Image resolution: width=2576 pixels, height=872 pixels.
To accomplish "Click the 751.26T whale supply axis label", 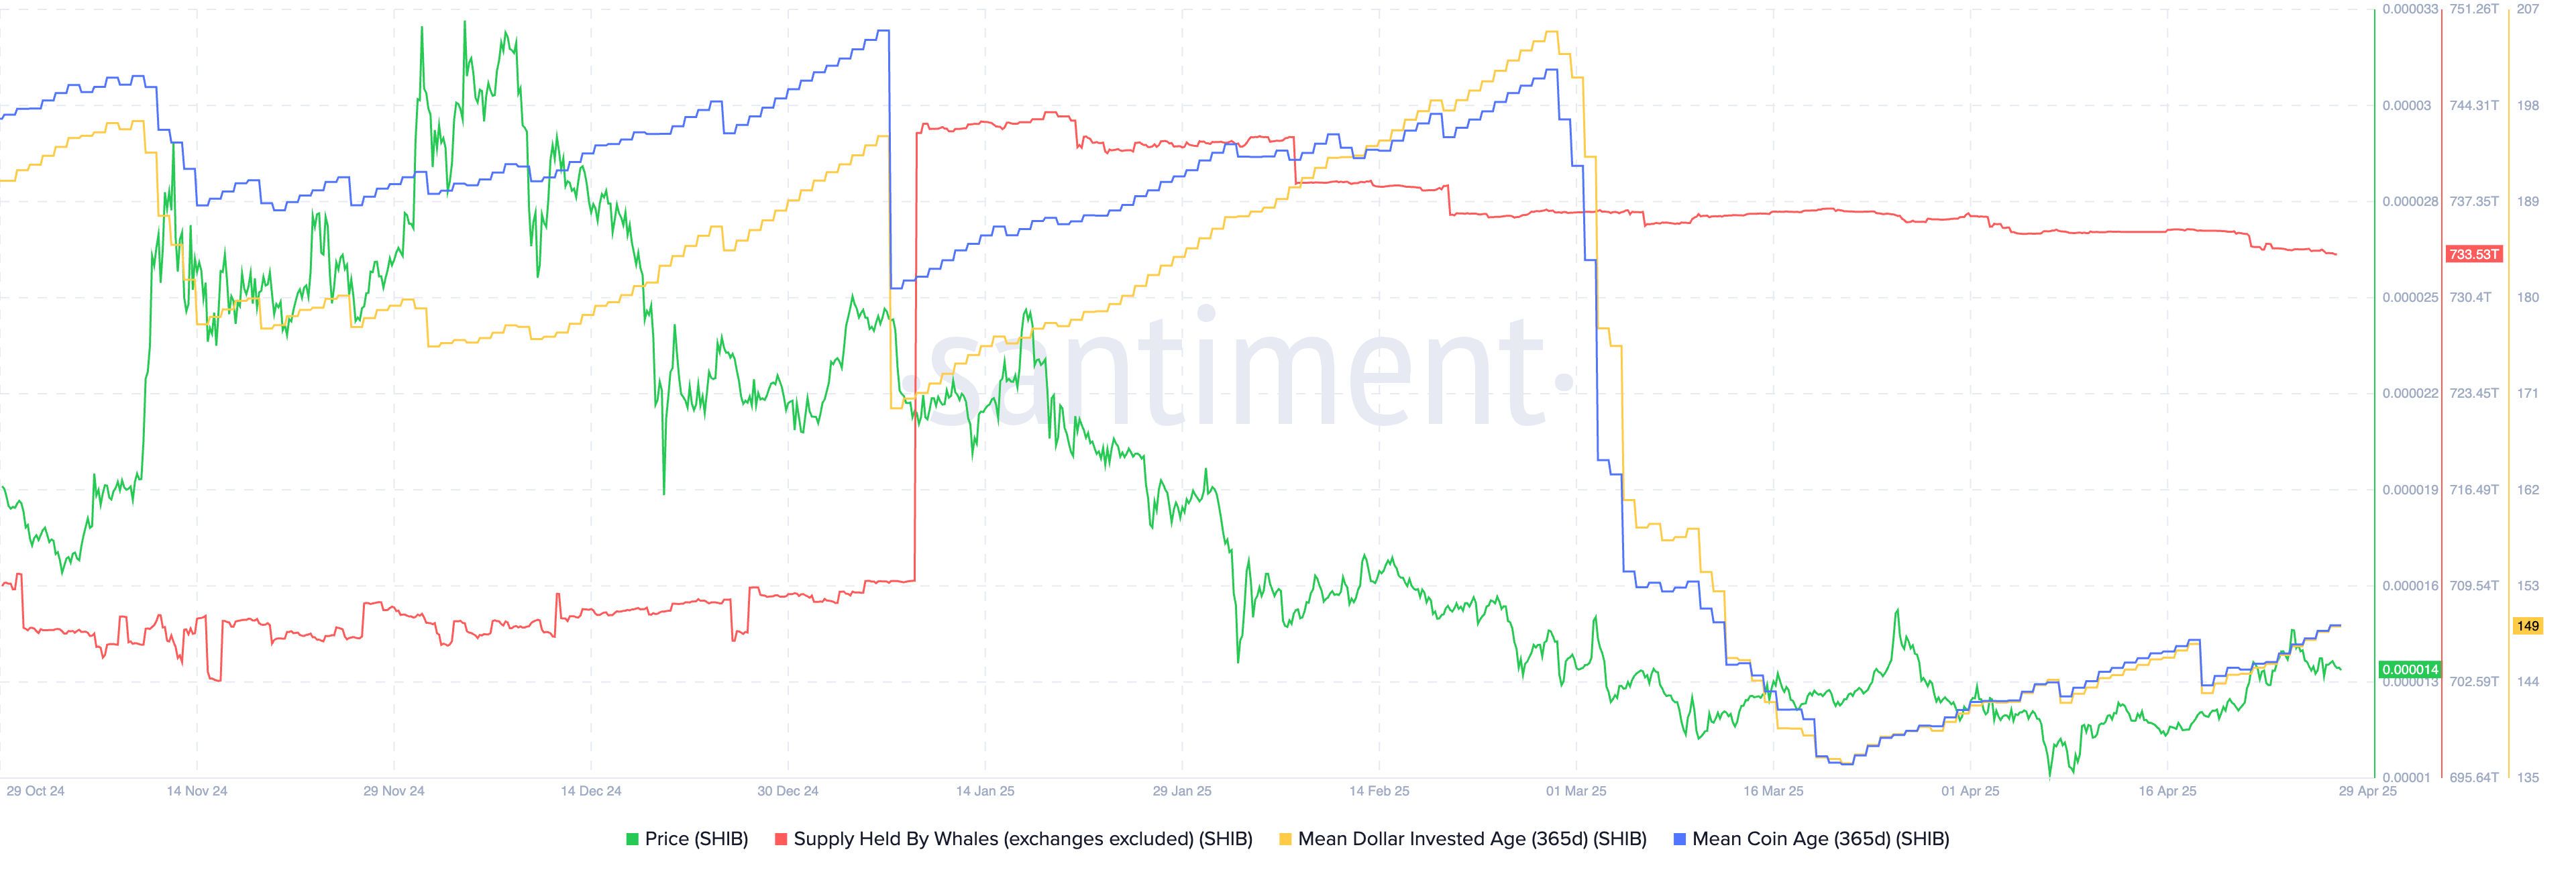I will [x=2473, y=9].
